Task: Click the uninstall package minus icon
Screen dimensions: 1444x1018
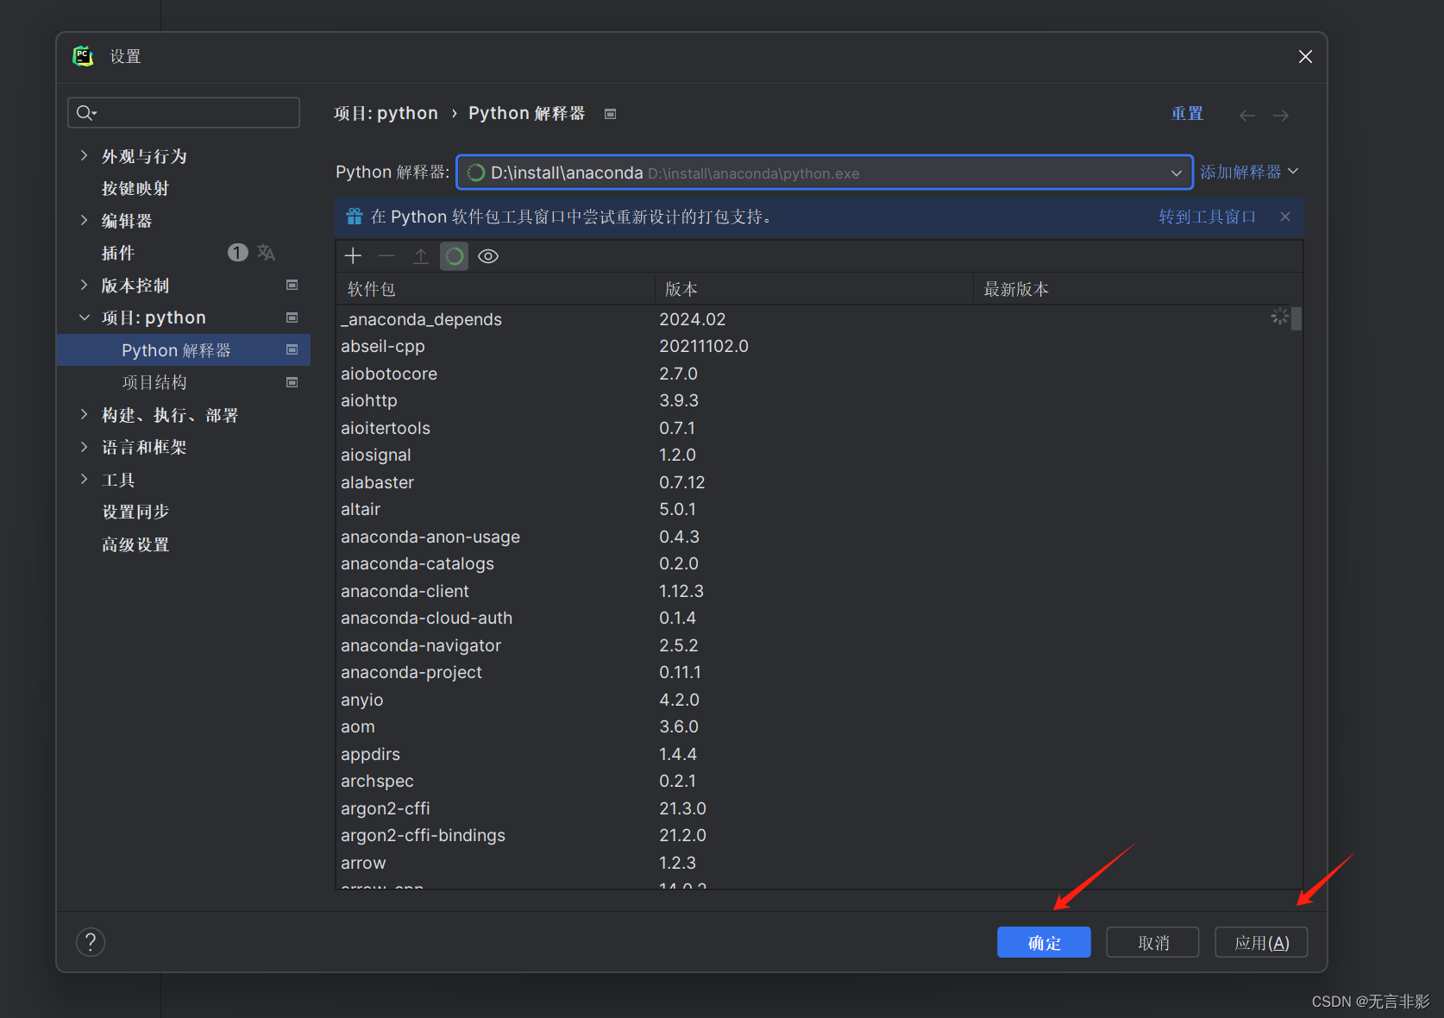Action: tap(386, 256)
